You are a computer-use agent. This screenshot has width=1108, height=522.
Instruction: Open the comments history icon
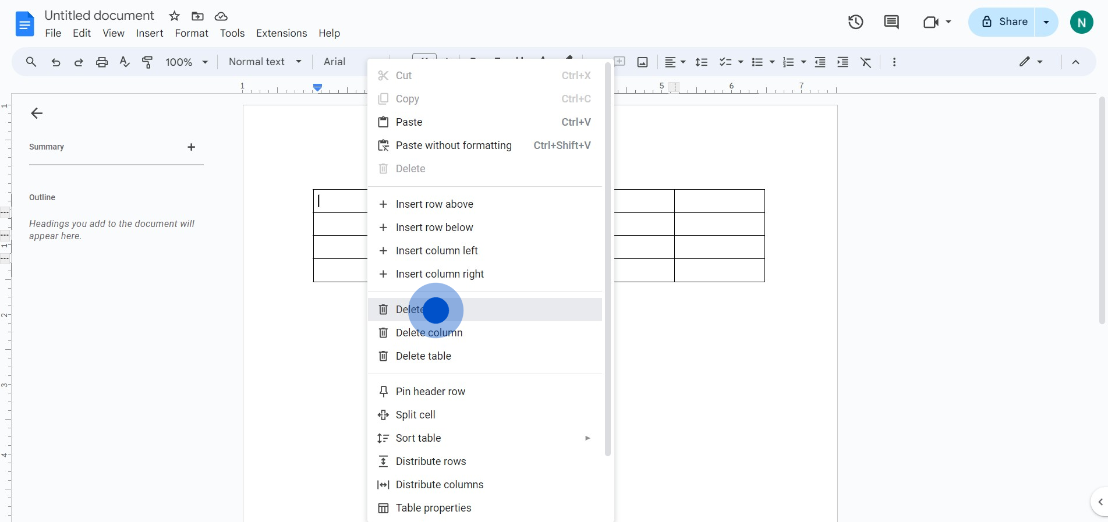pyautogui.click(x=891, y=22)
